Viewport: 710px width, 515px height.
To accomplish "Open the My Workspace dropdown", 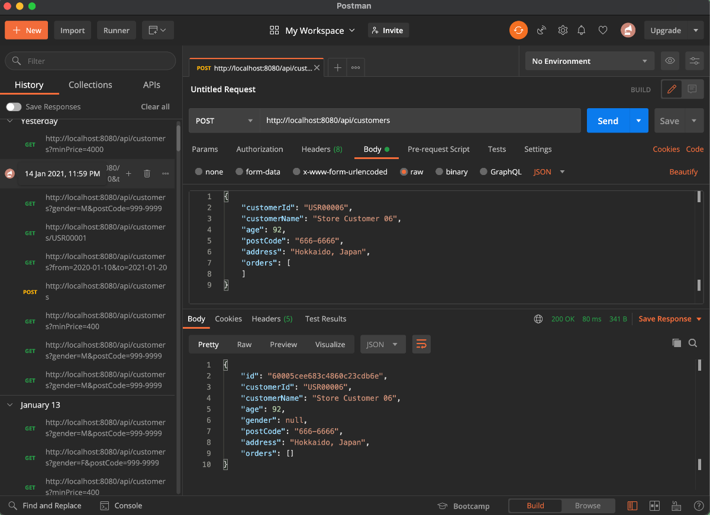I will tap(313, 30).
